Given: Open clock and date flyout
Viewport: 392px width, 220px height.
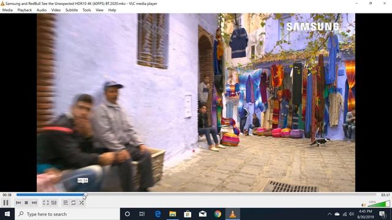Looking at the screenshot, I should point(365,214).
